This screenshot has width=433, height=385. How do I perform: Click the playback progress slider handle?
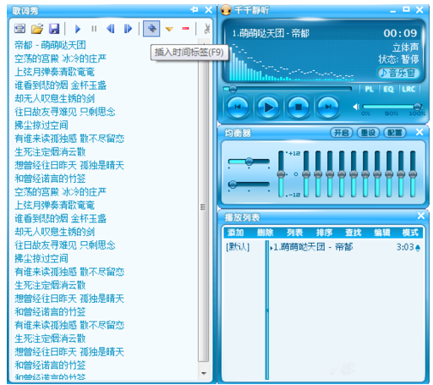[233, 89]
